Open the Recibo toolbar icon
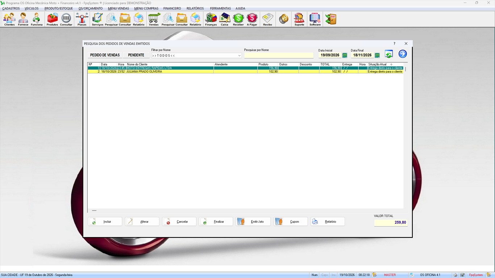The image size is (495, 278). 267,20
